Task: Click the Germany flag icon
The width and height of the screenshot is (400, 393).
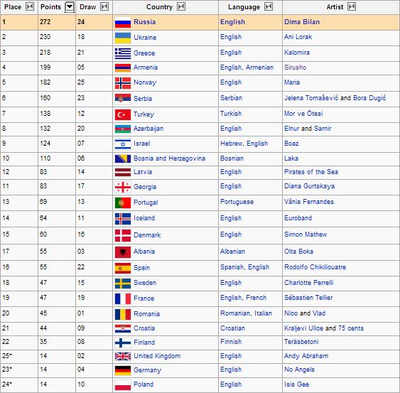Action: 123,370
